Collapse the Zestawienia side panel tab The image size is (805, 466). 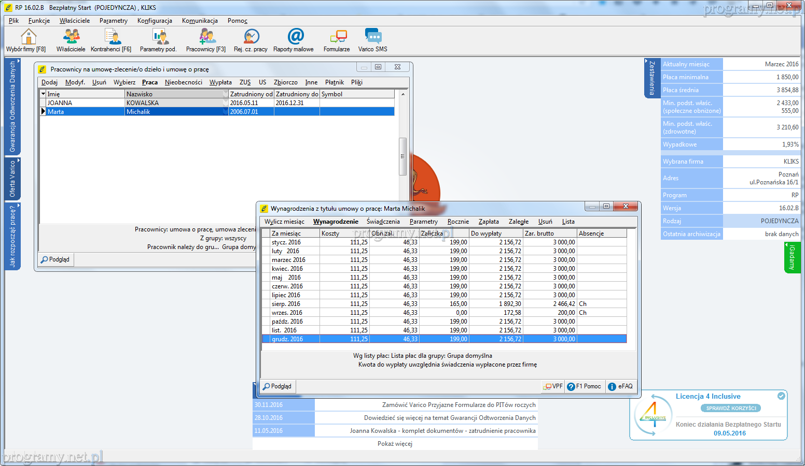652,78
